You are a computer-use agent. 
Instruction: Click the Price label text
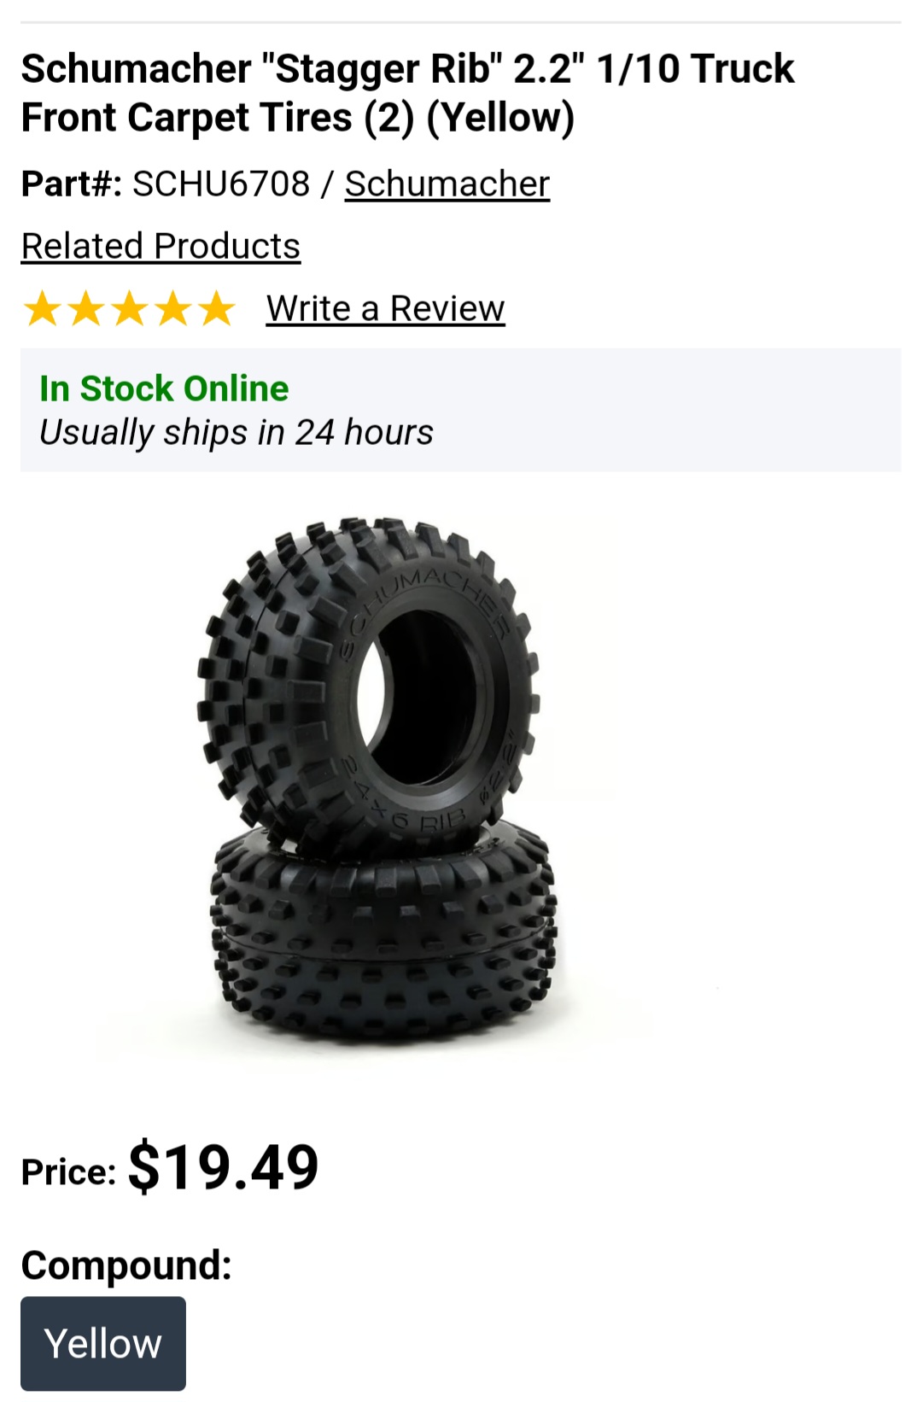tap(69, 1171)
